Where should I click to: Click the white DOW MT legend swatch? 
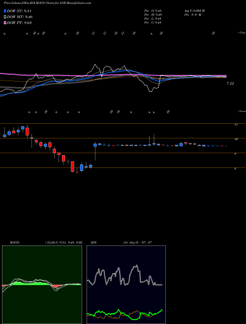tap(5, 17)
